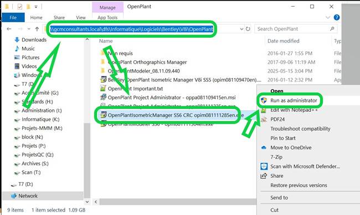
Task: Select the bottom T7 (D:) drive entry
Action: (x=25, y=184)
